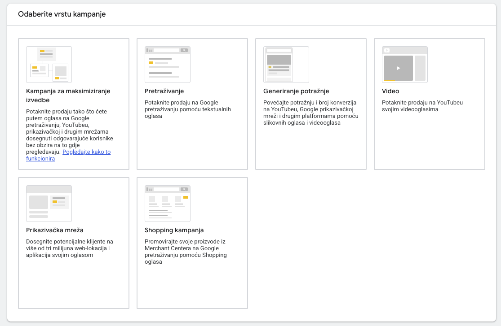Click the Shopping kampanja product grid illustration
The width and height of the screenshot is (501, 326).
tap(168, 204)
